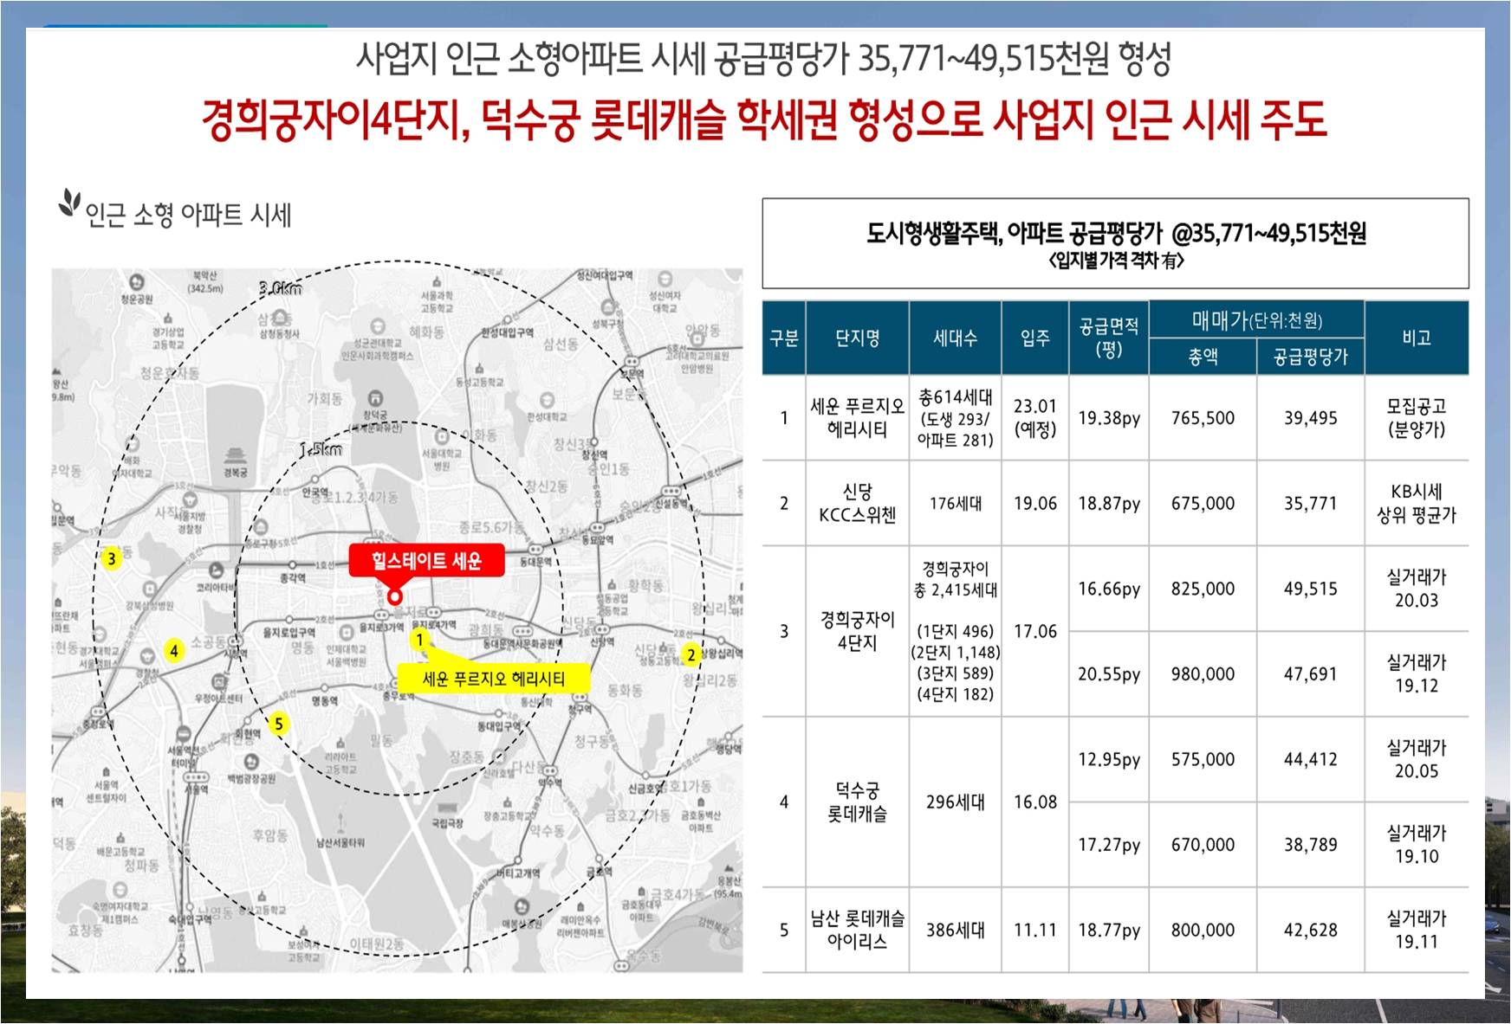Click the 12.95py area cell
This screenshot has height=1024, width=1511.
click(x=1109, y=759)
